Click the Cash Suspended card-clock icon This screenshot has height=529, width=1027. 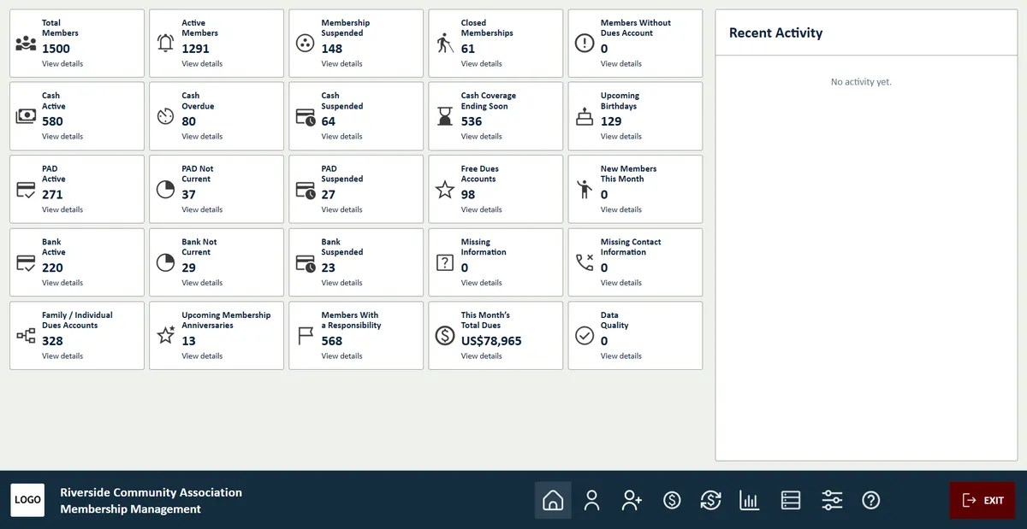pos(306,117)
